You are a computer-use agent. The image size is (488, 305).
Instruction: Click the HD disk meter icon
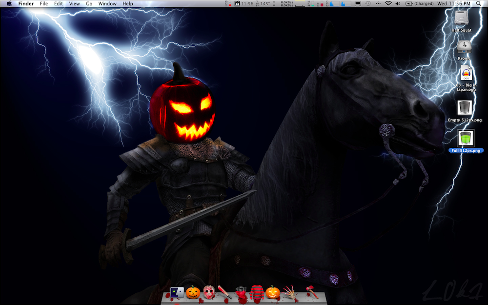pos(320,4)
